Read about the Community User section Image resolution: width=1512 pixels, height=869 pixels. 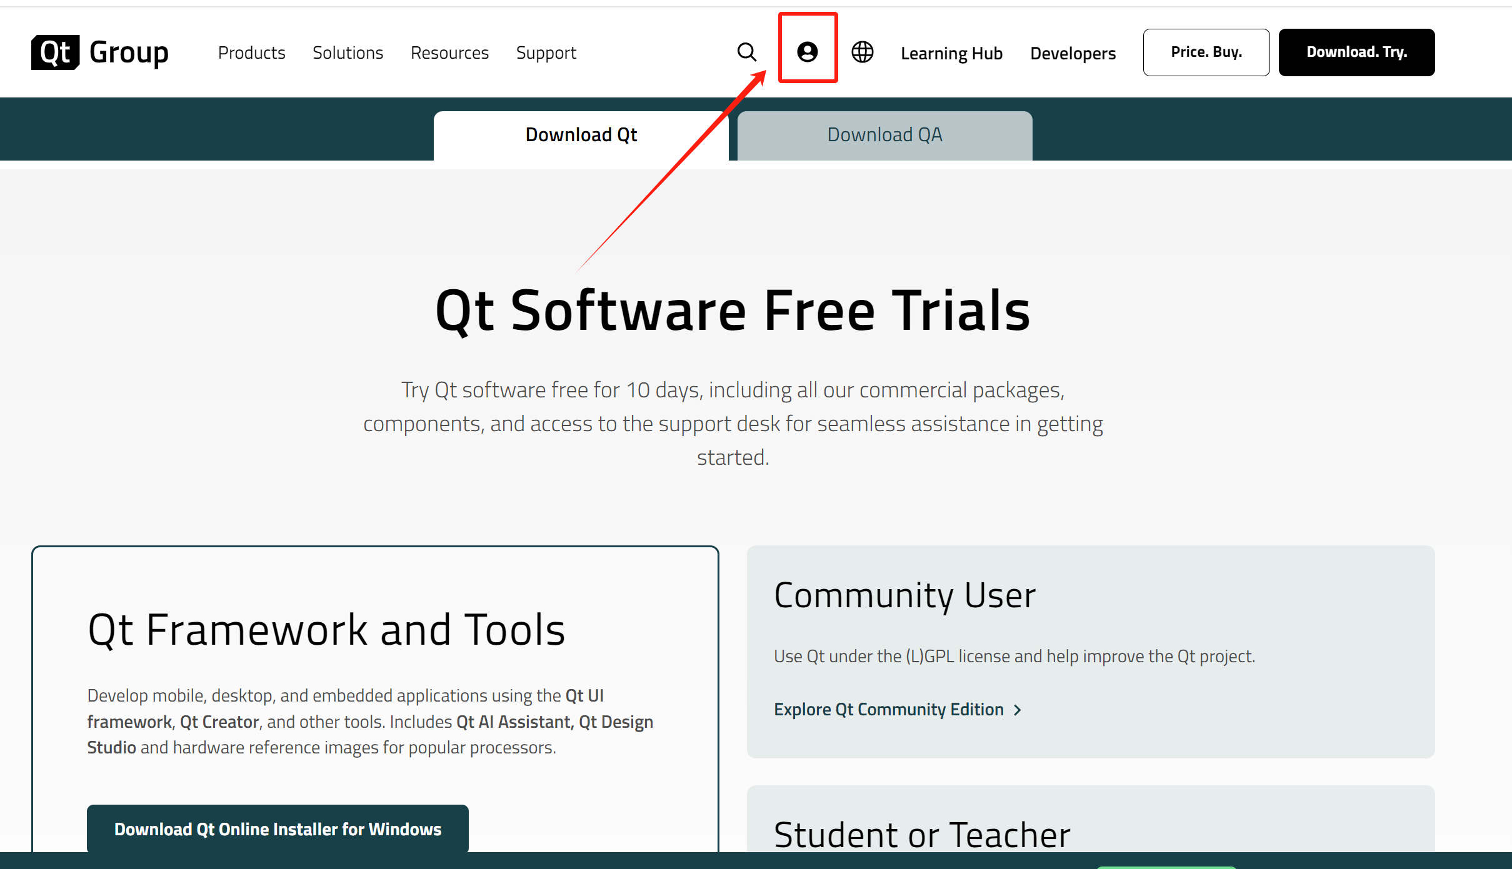click(904, 595)
